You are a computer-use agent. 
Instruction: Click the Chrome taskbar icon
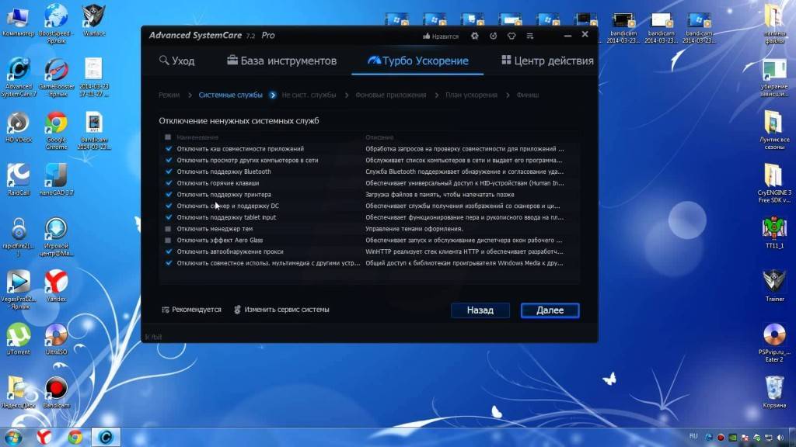[75, 437]
